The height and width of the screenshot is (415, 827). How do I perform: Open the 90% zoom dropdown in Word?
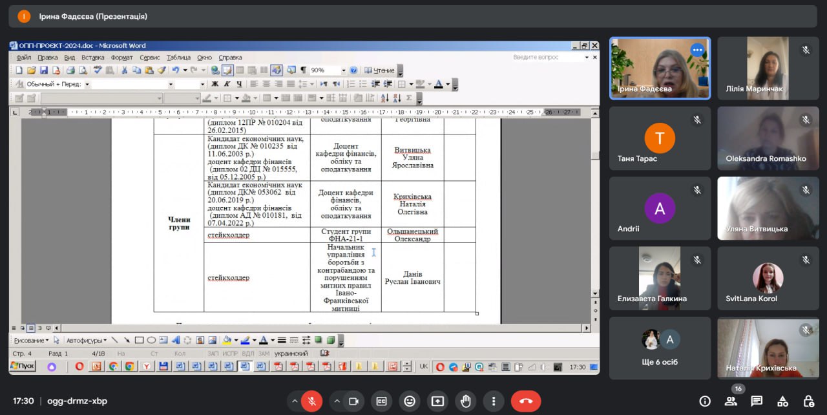[x=343, y=70]
